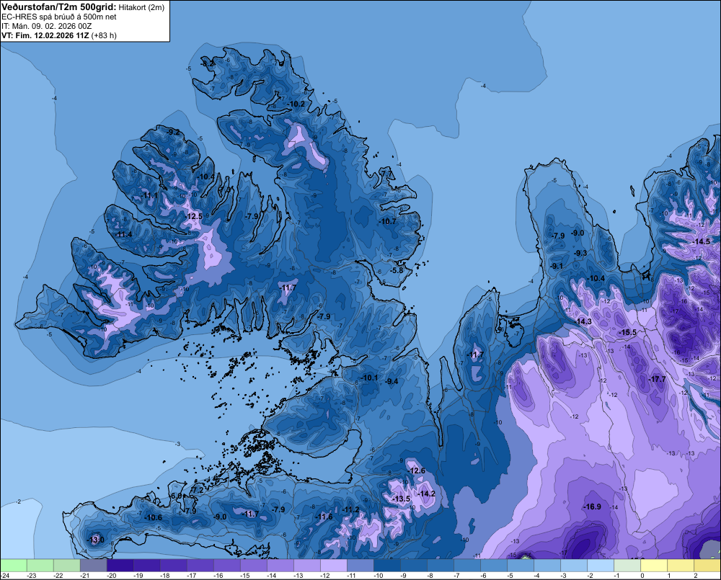
Task: Click the -9.1 temperature label
Action: click(557, 266)
